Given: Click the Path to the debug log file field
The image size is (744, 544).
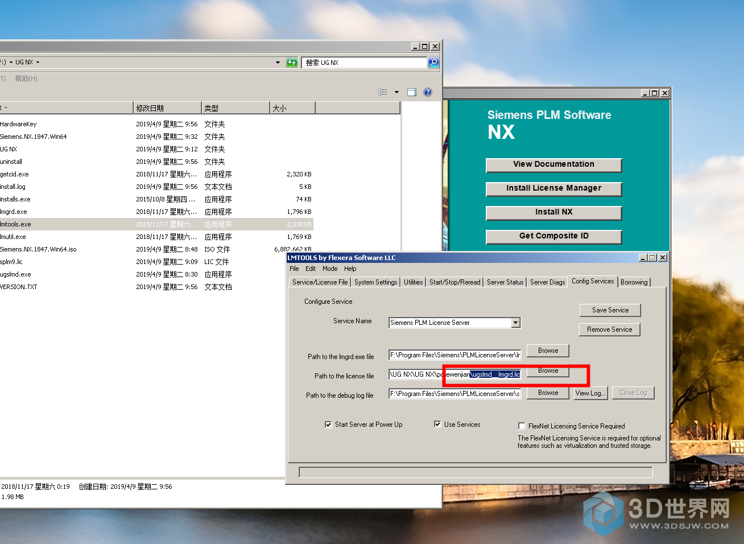Looking at the screenshot, I should tap(455, 394).
